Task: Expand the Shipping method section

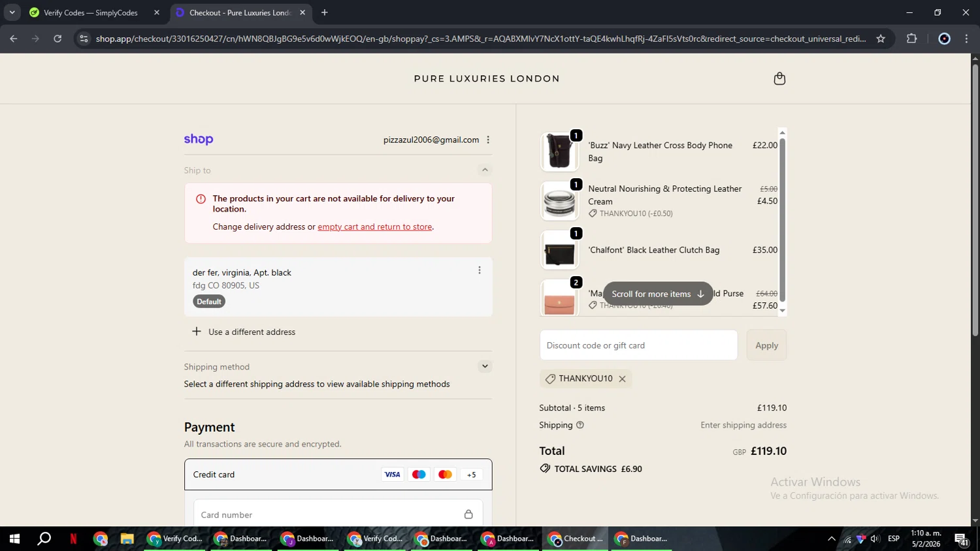Action: tap(485, 366)
